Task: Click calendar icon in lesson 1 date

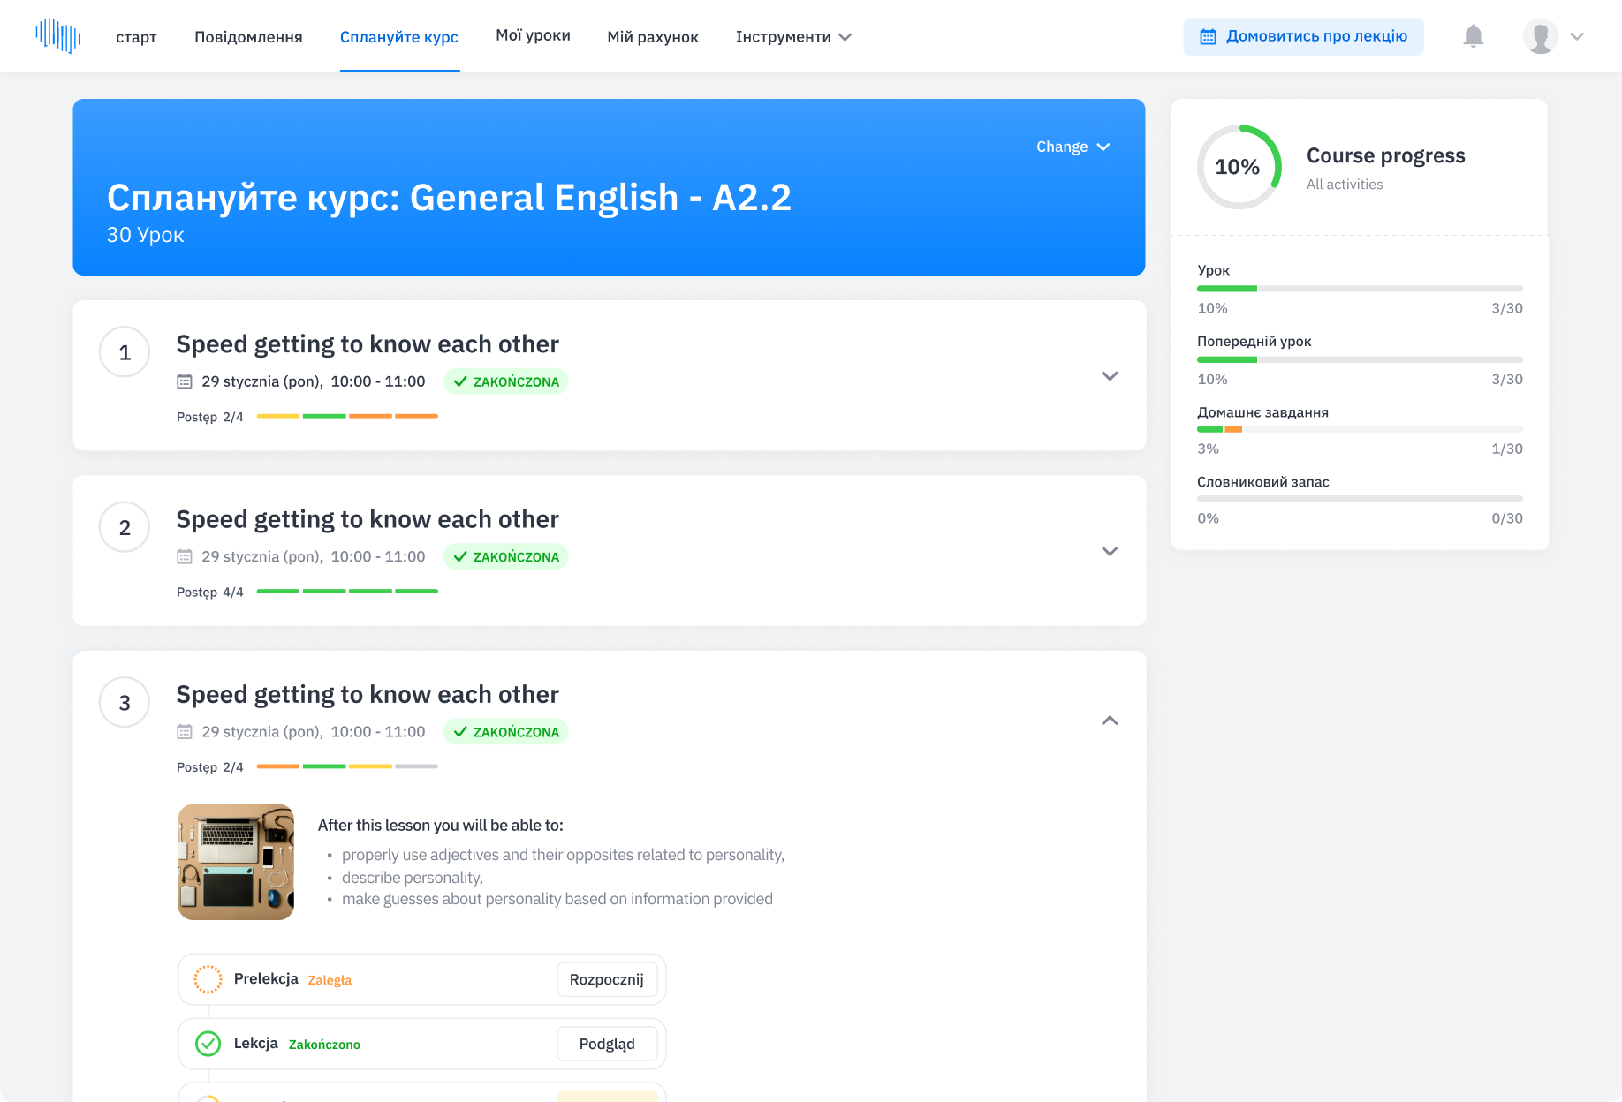Action: click(x=185, y=381)
